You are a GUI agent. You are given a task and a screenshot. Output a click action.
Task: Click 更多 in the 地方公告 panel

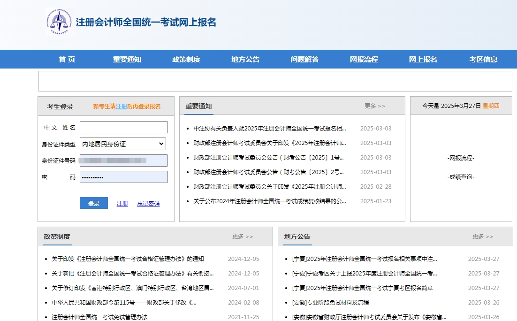[x=483, y=237]
